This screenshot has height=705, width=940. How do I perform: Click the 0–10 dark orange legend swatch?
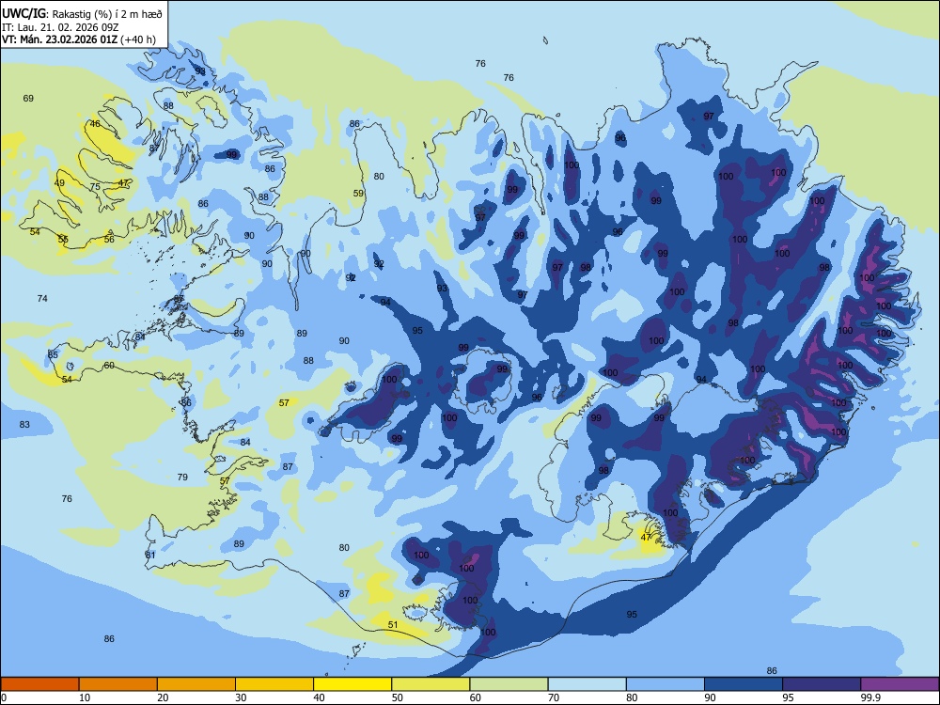[x=39, y=684]
